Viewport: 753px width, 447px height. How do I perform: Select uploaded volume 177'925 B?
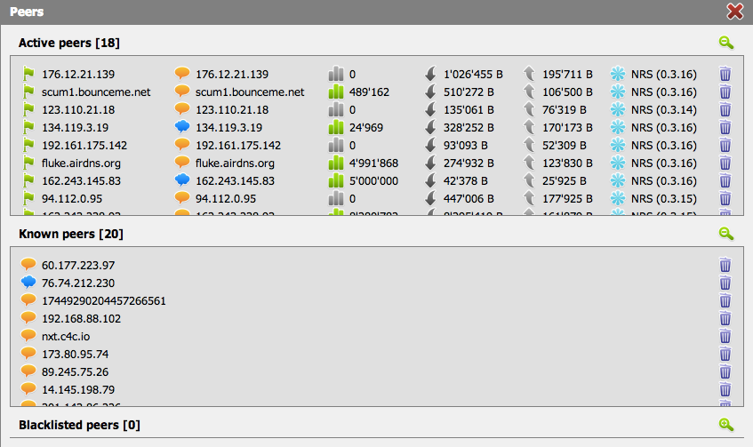pos(567,199)
